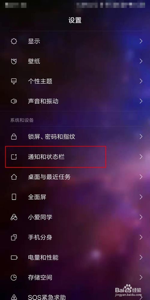Tap the house icon for 桌面与最近任务
The height and width of the screenshot is (300, 150).
14,177
